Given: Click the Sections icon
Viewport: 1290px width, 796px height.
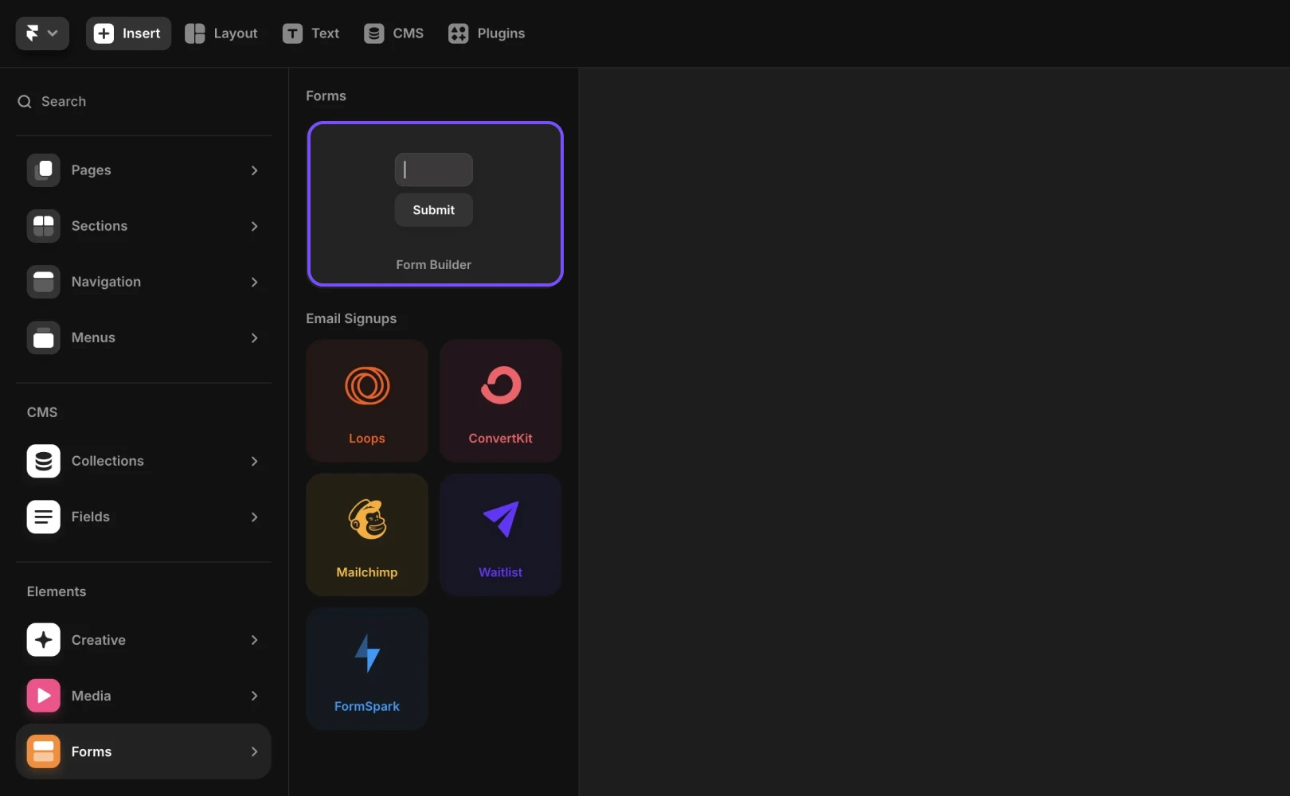Looking at the screenshot, I should (44, 226).
